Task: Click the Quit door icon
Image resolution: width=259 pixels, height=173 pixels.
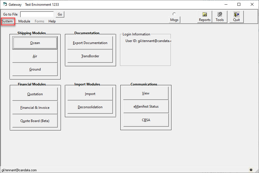Action: pos(236,15)
